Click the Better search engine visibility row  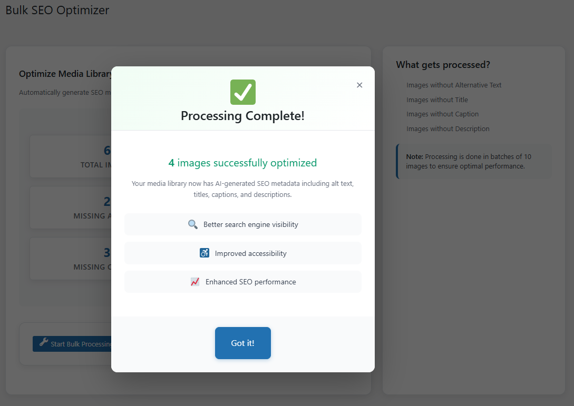coord(243,224)
